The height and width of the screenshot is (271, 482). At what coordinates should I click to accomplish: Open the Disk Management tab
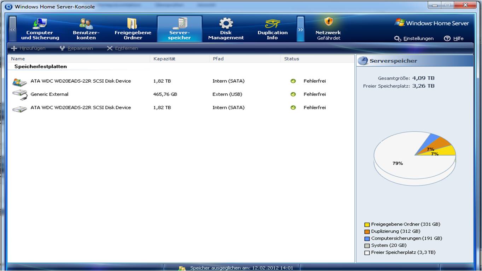(226, 29)
